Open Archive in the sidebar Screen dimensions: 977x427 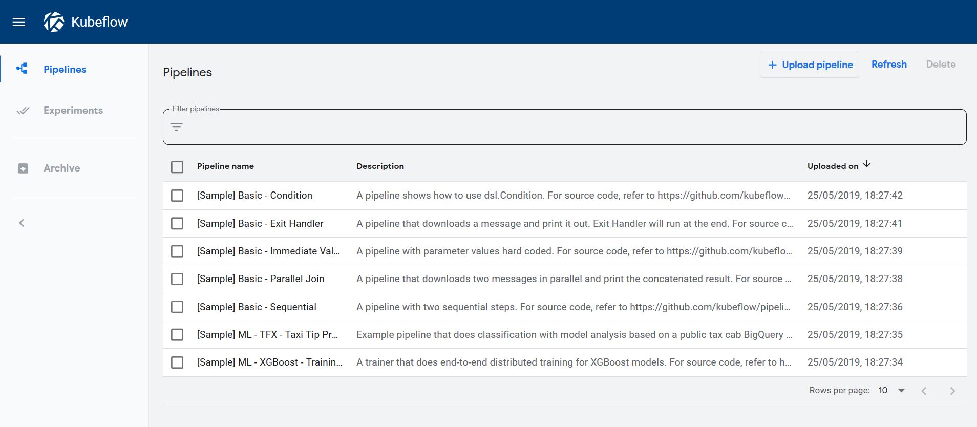coord(62,168)
